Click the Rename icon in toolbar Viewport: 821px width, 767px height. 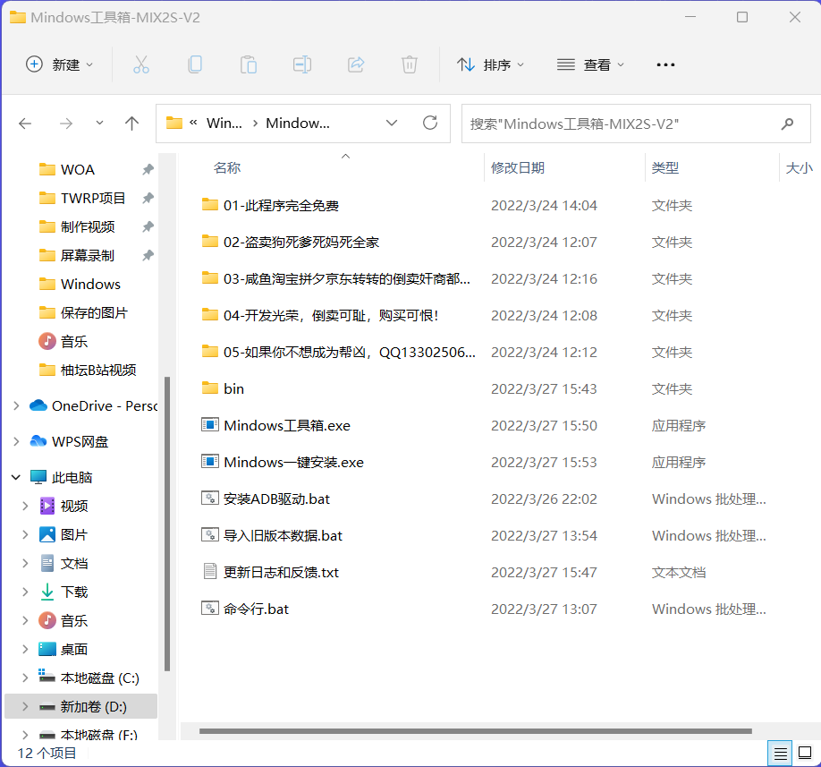pos(302,64)
